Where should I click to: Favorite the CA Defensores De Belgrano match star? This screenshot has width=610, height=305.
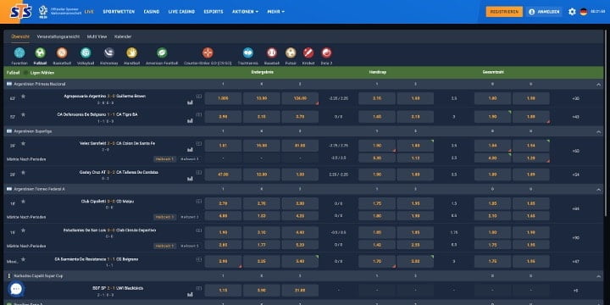[x=23, y=114]
